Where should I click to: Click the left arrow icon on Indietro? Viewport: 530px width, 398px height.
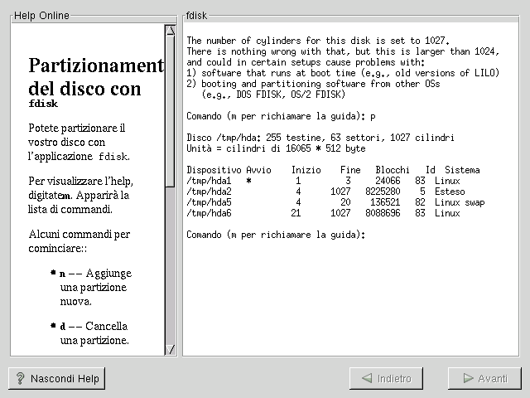[366, 379]
